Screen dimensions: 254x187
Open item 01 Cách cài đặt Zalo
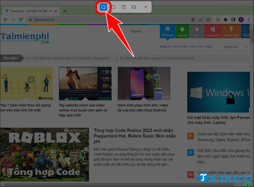click(x=223, y=137)
